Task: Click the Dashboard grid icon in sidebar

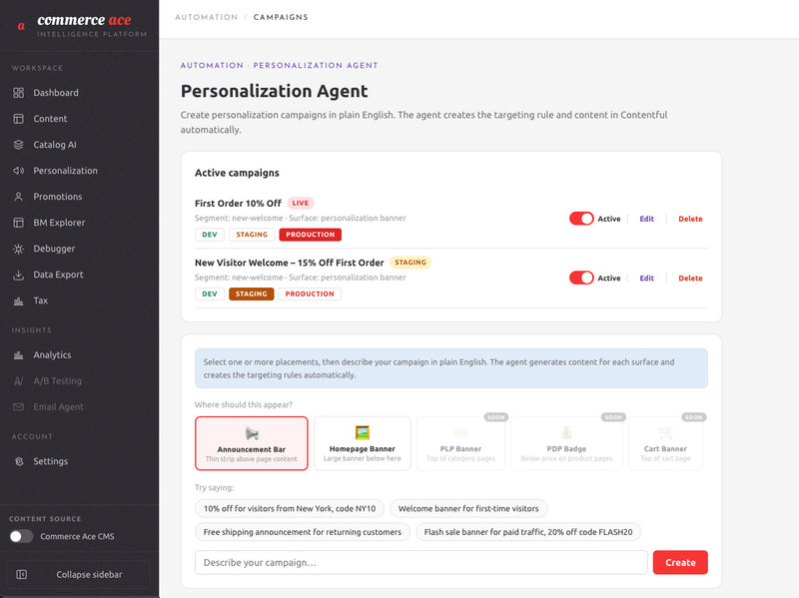Action: 18,93
